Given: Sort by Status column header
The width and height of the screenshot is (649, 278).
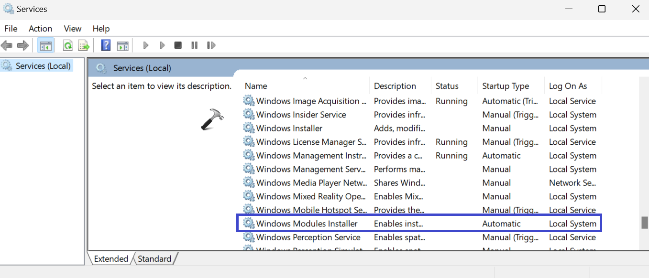Looking at the screenshot, I should [x=447, y=86].
